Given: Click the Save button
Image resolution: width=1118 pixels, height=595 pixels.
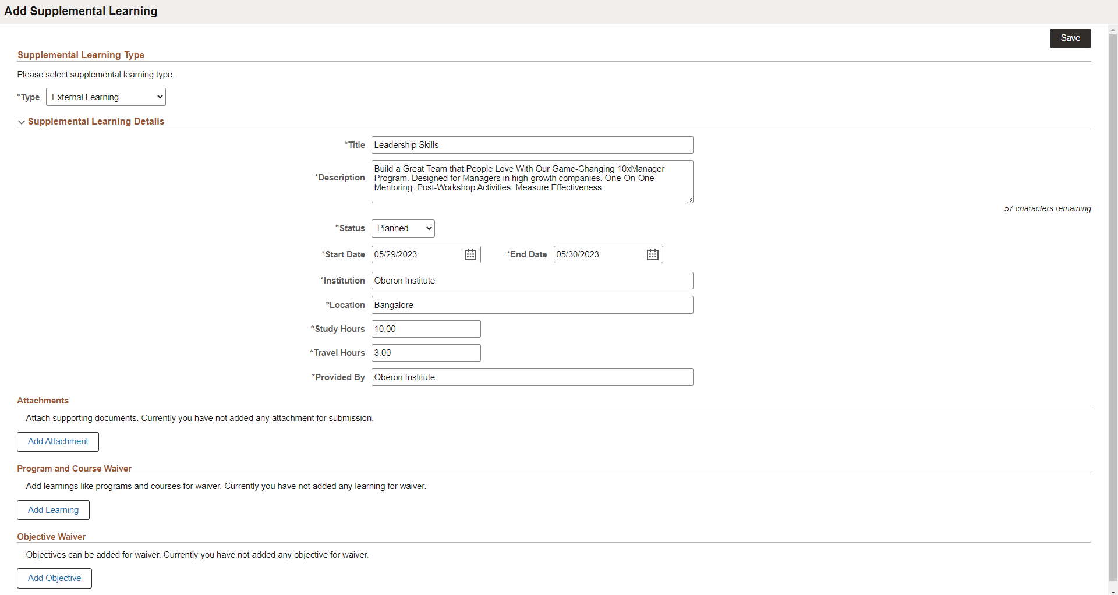Looking at the screenshot, I should (1070, 38).
